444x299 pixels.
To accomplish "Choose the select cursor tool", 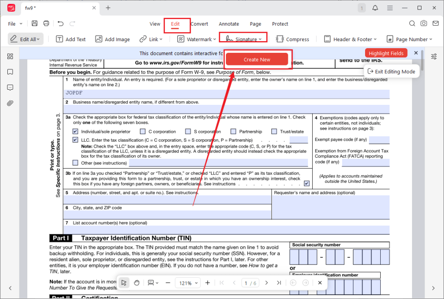I will (124, 283).
